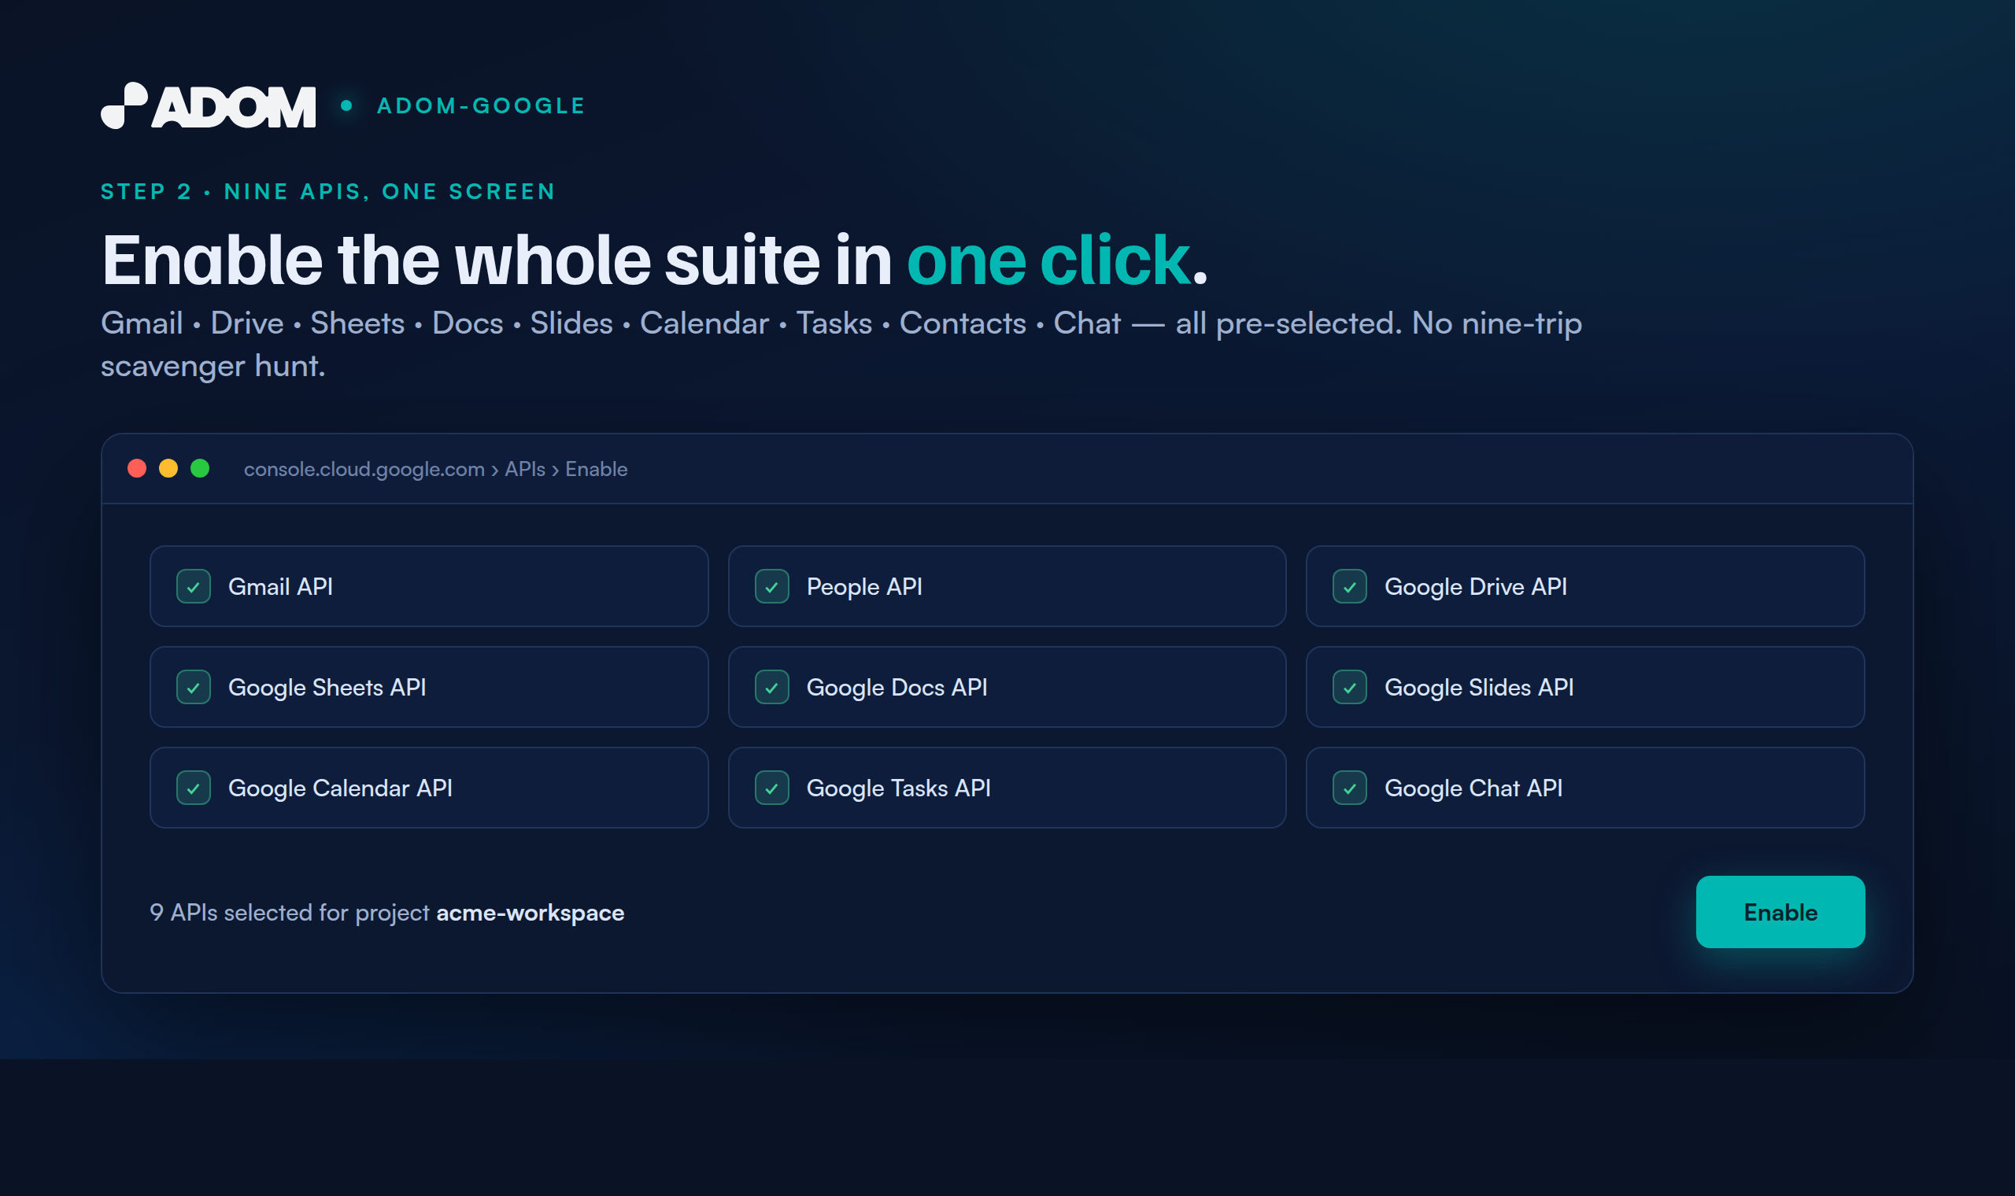Viewport: 2015px width, 1196px height.
Task: Click the Gmail API label text
Action: click(x=280, y=587)
